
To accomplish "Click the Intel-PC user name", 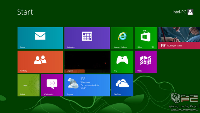I will tap(179, 12).
